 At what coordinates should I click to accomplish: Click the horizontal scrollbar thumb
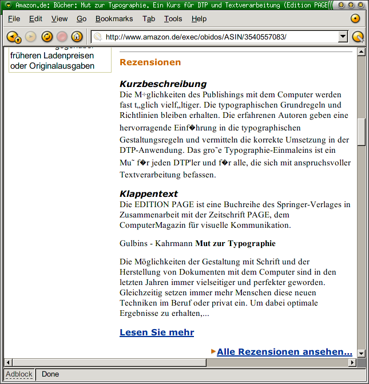click(109, 362)
